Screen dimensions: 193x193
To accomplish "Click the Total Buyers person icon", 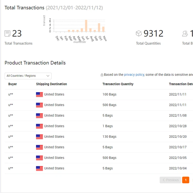I will (x=185, y=33).
